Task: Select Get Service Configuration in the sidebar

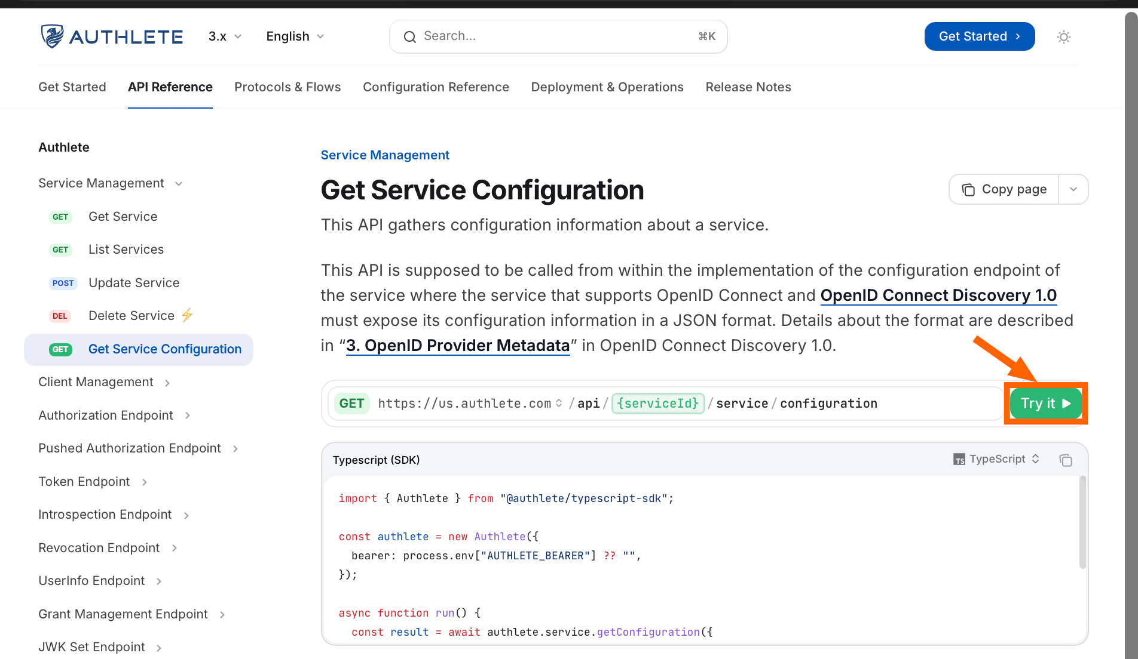Action: [x=139, y=349]
